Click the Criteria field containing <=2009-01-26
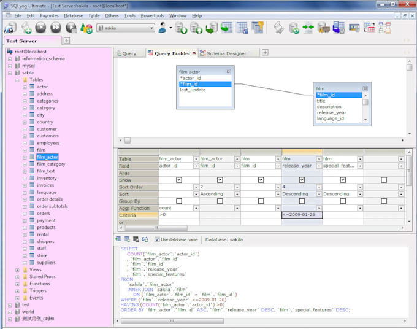The width and height of the screenshot is (417, 329). click(x=302, y=215)
